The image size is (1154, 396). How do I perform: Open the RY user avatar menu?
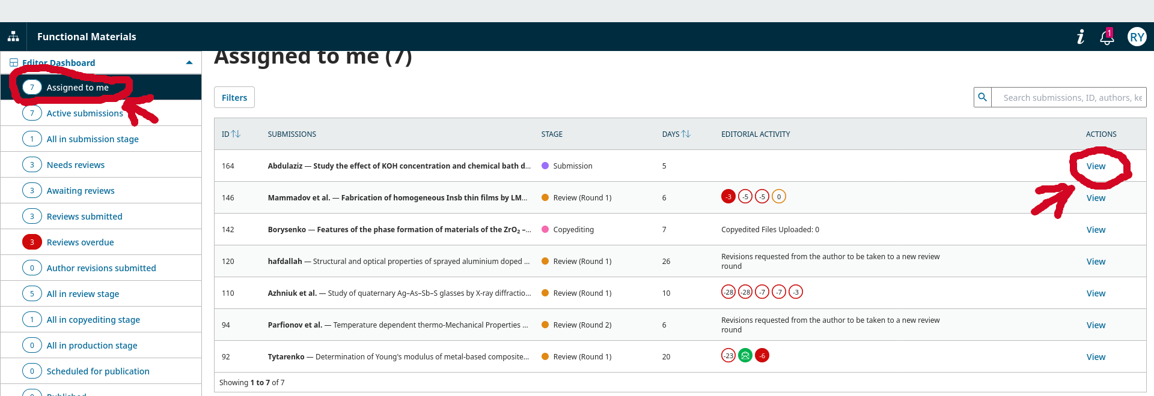[x=1137, y=37]
